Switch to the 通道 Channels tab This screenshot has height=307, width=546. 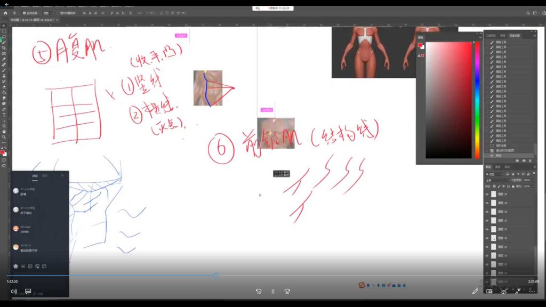[498, 167]
